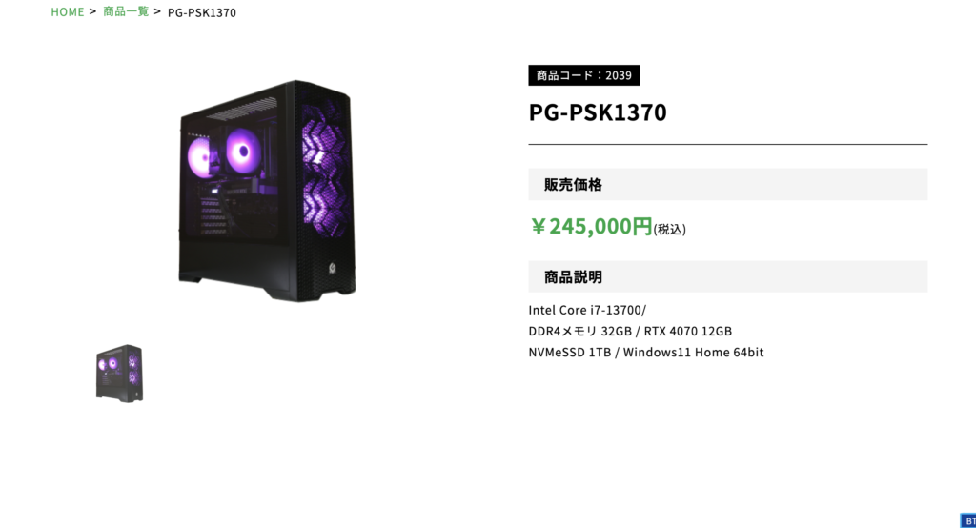Viewport: 976px width, 528px height.
Task: Click the Intel Core i7-13700 spec line
Action: pyautogui.click(x=587, y=310)
